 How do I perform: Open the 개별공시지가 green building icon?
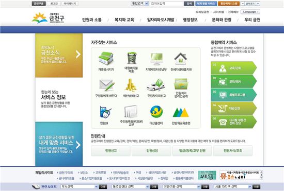[106, 58]
